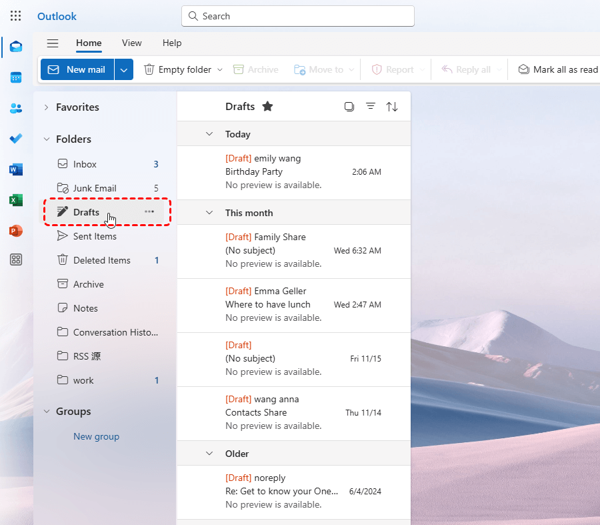Image resolution: width=600 pixels, height=525 pixels.
Task: Open the Help tab
Action: coord(172,43)
